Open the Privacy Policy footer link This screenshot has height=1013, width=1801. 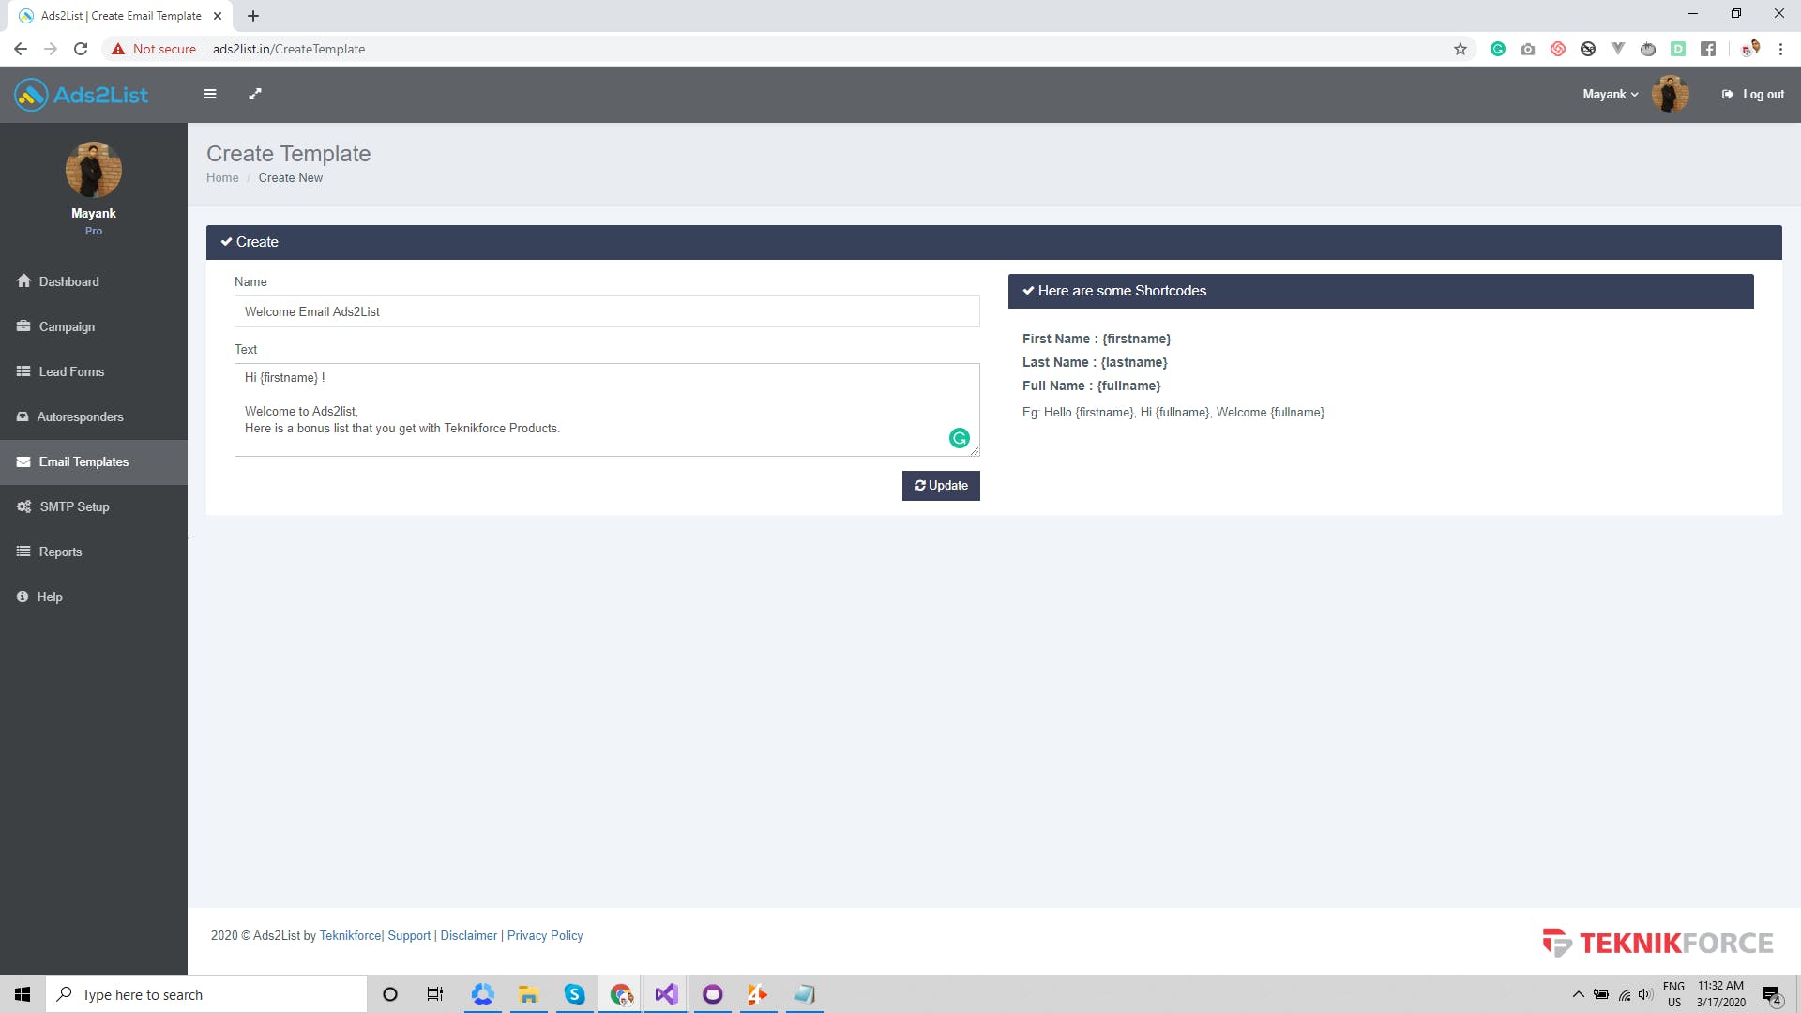545,935
